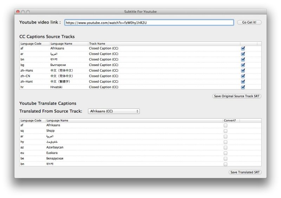Image resolution: width=281 pixels, height=198 pixels.
Task: Click translate table Language Code header
Action: [32, 121]
